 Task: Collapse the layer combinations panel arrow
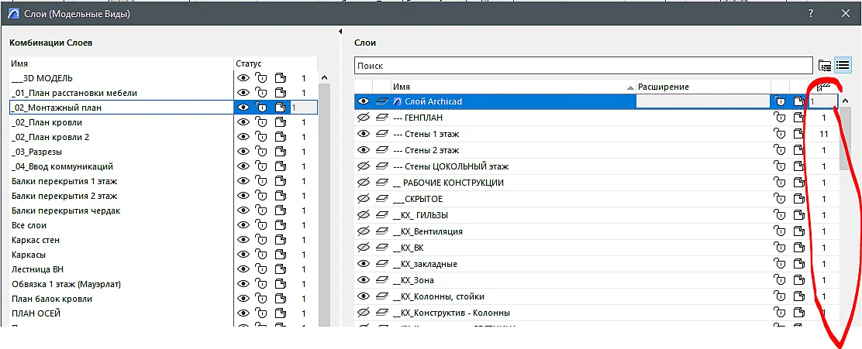pyautogui.click(x=340, y=31)
